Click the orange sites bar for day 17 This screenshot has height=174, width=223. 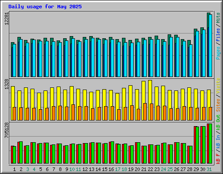(x=119, y=115)
